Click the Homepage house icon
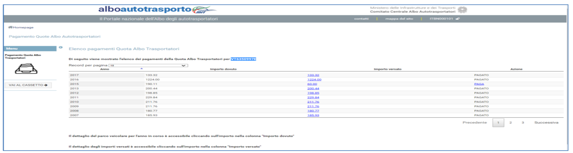The image size is (573, 153). click(x=10, y=27)
